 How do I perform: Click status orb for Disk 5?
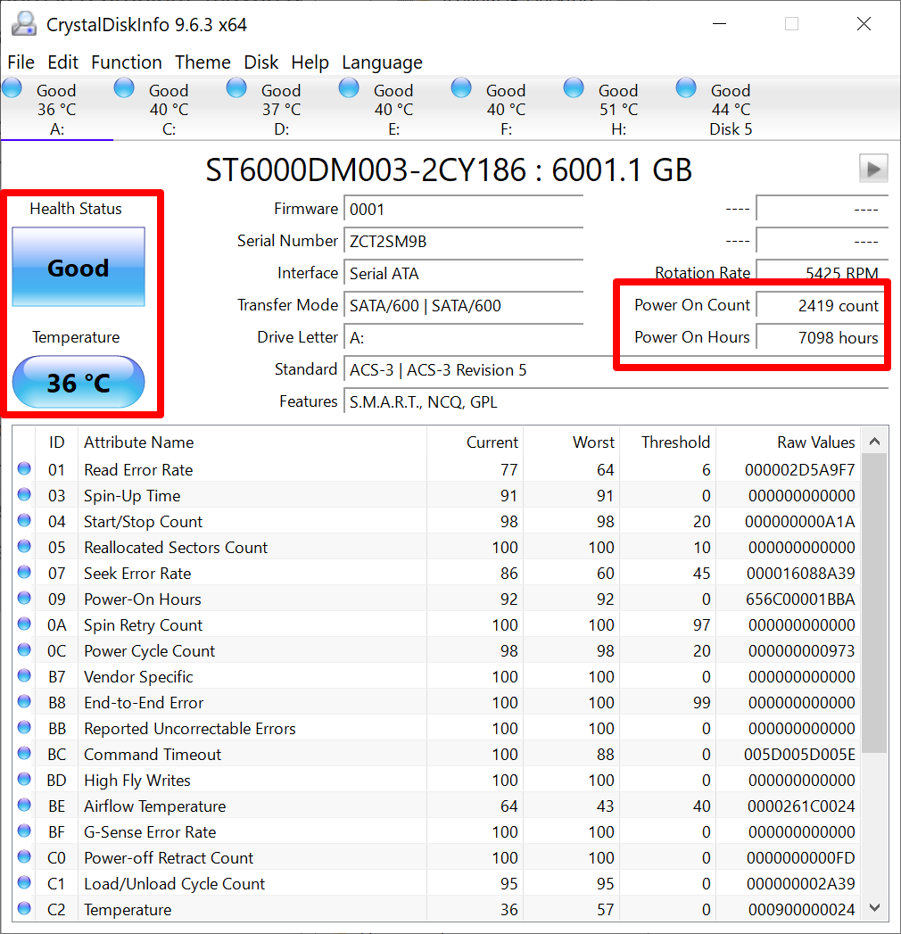point(686,87)
